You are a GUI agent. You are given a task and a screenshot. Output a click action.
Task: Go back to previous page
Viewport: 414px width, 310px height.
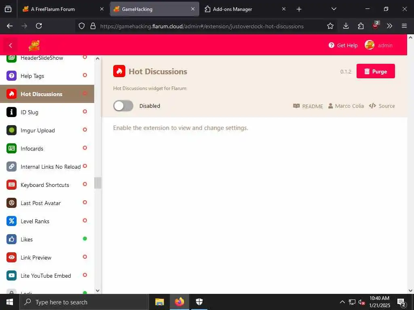pos(10,26)
